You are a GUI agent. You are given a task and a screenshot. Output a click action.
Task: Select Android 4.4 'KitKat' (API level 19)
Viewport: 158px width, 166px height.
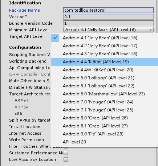pos(105,62)
